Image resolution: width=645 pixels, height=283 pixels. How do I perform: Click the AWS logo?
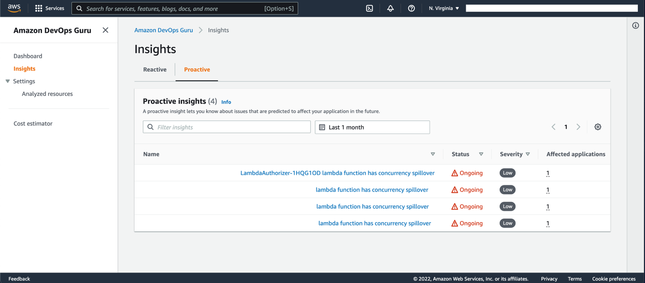point(14,8)
